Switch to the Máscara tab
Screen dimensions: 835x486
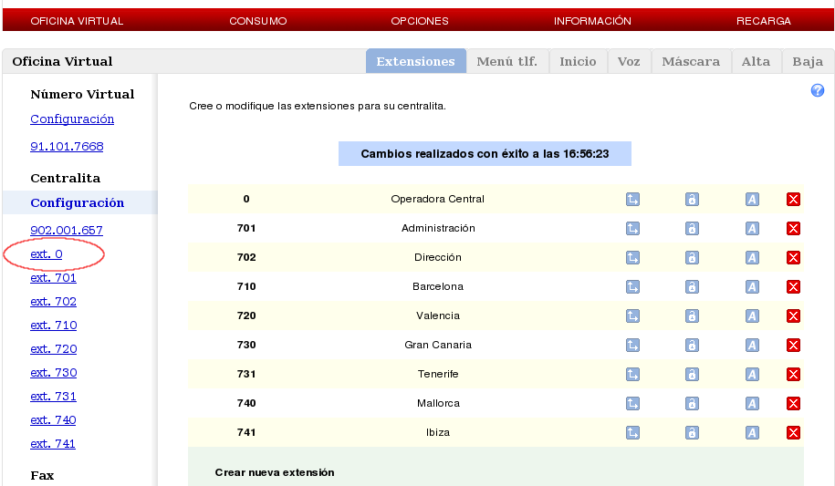[690, 62]
